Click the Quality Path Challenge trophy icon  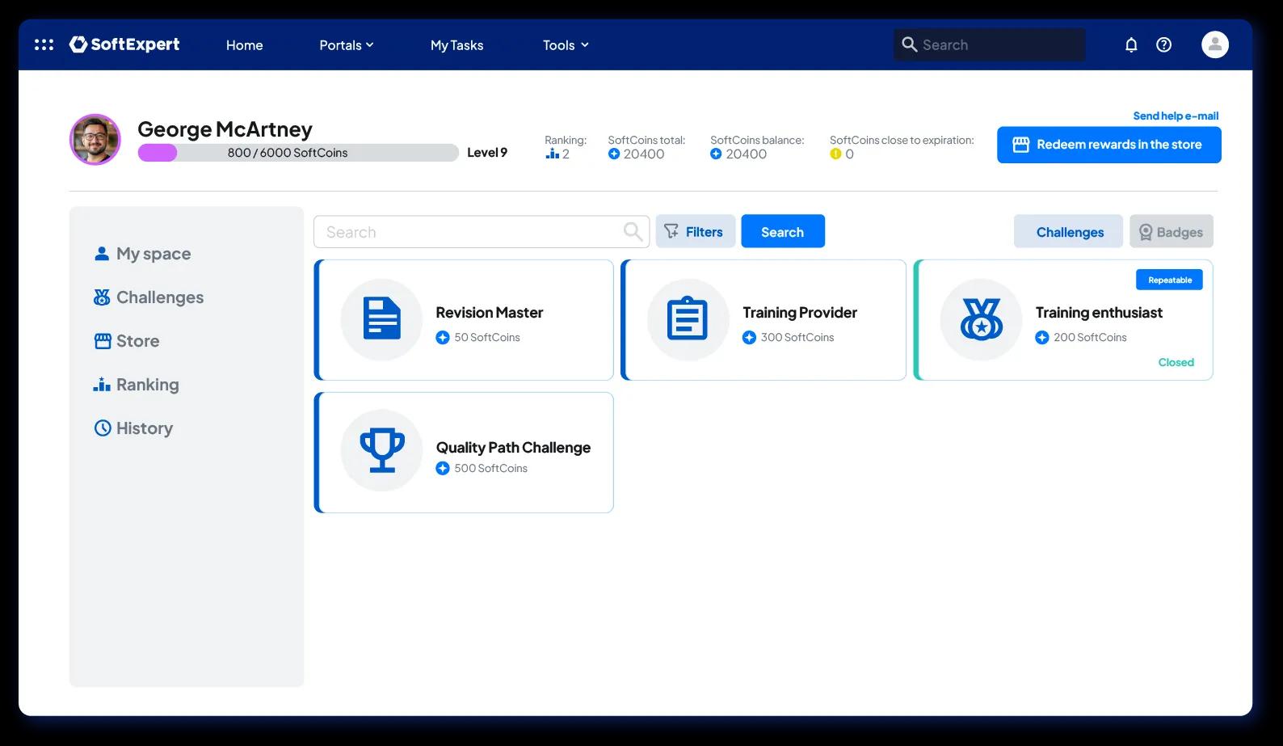pos(381,450)
